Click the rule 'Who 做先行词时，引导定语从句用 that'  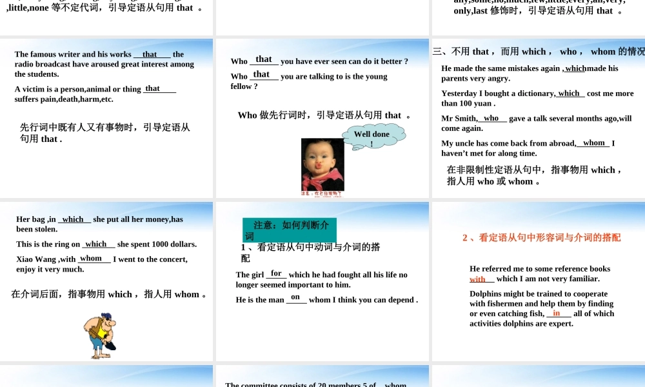[324, 115]
